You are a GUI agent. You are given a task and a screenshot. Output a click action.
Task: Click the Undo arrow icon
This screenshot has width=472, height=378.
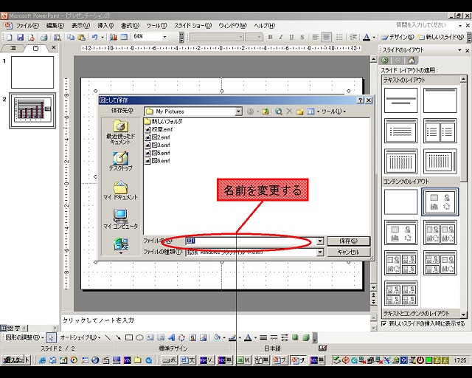[95, 37]
